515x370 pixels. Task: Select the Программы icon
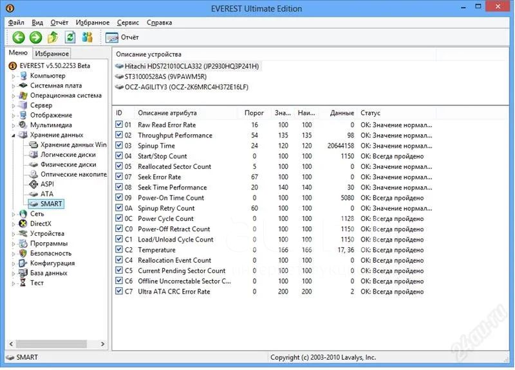23,243
